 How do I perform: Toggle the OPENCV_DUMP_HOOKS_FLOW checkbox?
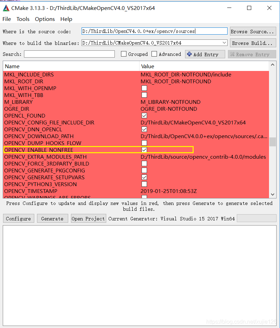point(144,143)
